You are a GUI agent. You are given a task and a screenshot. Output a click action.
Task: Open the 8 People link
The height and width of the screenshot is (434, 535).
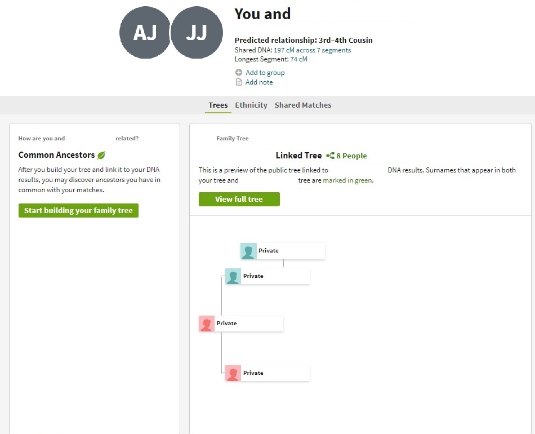click(351, 156)
